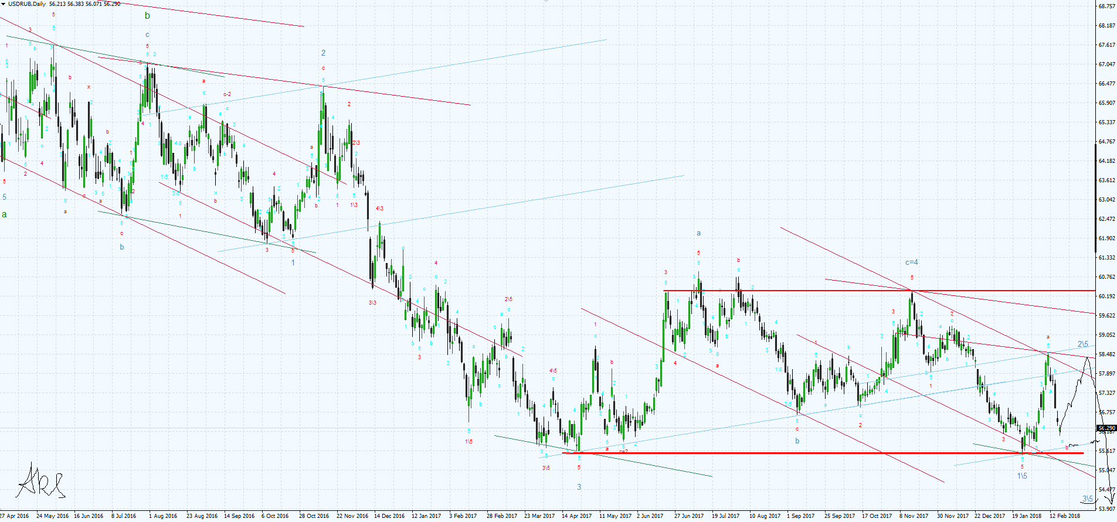Click the 16 Jun 2016 date label
1117x522 pixels.
(x=90, y=516)
